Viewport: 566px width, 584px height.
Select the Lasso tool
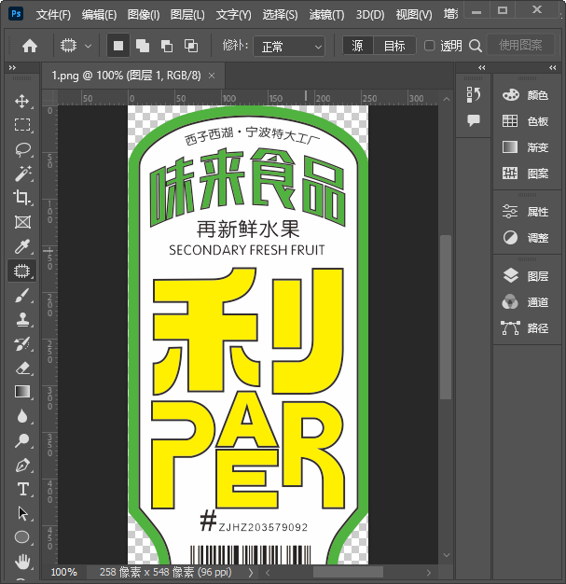tap(22, 149)
